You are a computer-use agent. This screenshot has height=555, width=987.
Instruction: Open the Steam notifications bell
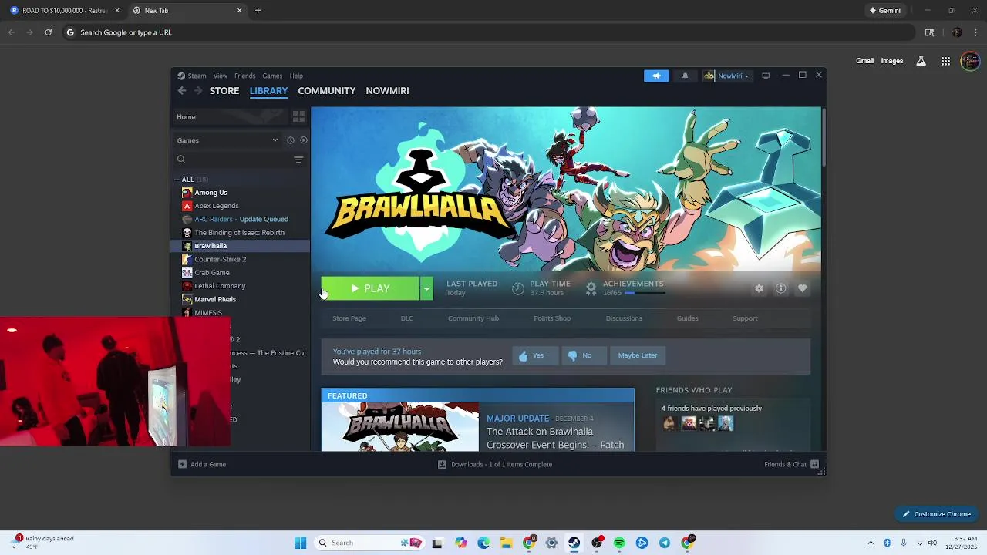[685, 76]
